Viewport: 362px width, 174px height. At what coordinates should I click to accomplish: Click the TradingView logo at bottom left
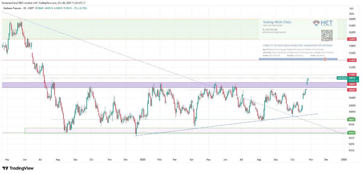click(x=18, y=168)
